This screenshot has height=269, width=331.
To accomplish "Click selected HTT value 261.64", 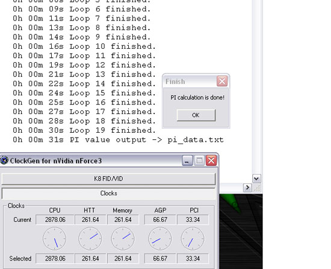I will [x=90, y=258].
